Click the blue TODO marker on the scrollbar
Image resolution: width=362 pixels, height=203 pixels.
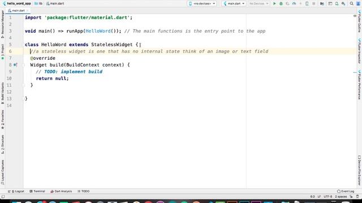(x=355, y=73)
